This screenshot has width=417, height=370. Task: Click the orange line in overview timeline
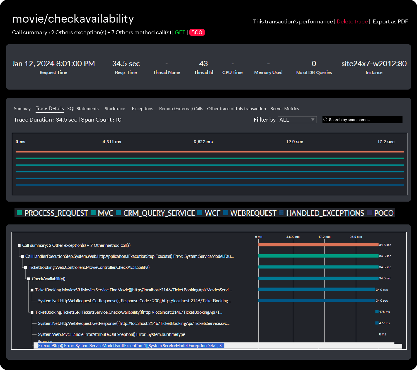(210, 152)
